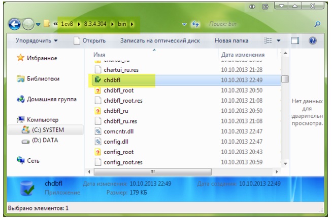Open the (C:) SYSTEM drive

[45, 129]
